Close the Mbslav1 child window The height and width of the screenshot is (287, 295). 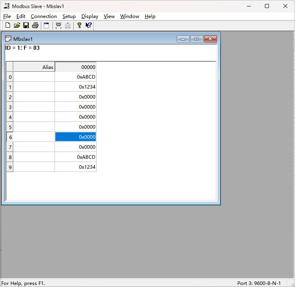point(210,39)
